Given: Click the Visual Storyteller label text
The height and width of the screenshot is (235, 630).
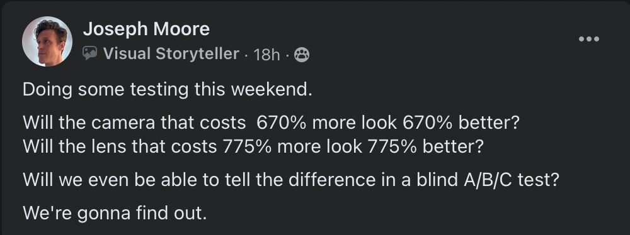Looking at the screenshot, I should [x=171, y=53].
